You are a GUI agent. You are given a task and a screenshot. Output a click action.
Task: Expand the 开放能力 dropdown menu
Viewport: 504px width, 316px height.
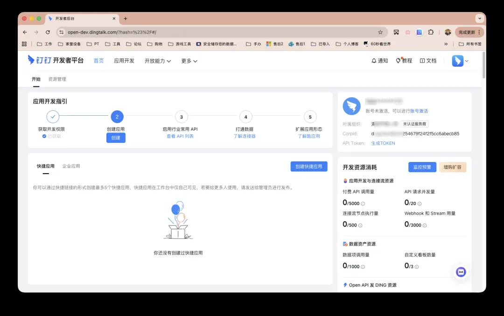pos(157,61)
